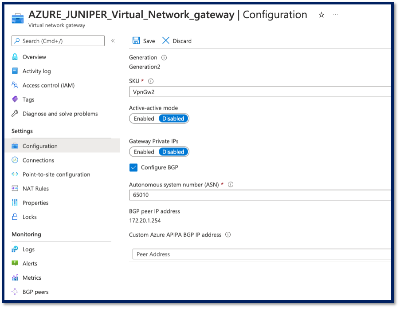Uncheck the Configure BGP checkbox
This screenshot has height=309, width=400.
pos(133,167)
